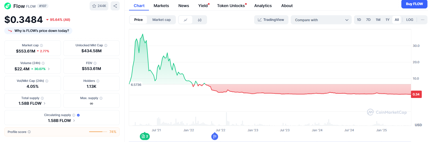Switch to the Markets tab
Viewport: 428px width, 142px height.
click(x=161, y=6)
